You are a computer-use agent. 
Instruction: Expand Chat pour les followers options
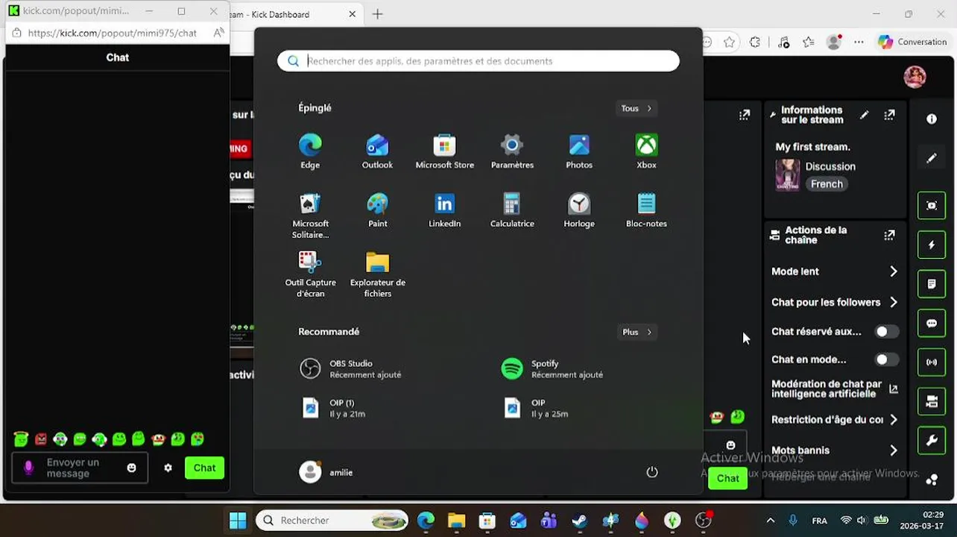click(835, 302)
